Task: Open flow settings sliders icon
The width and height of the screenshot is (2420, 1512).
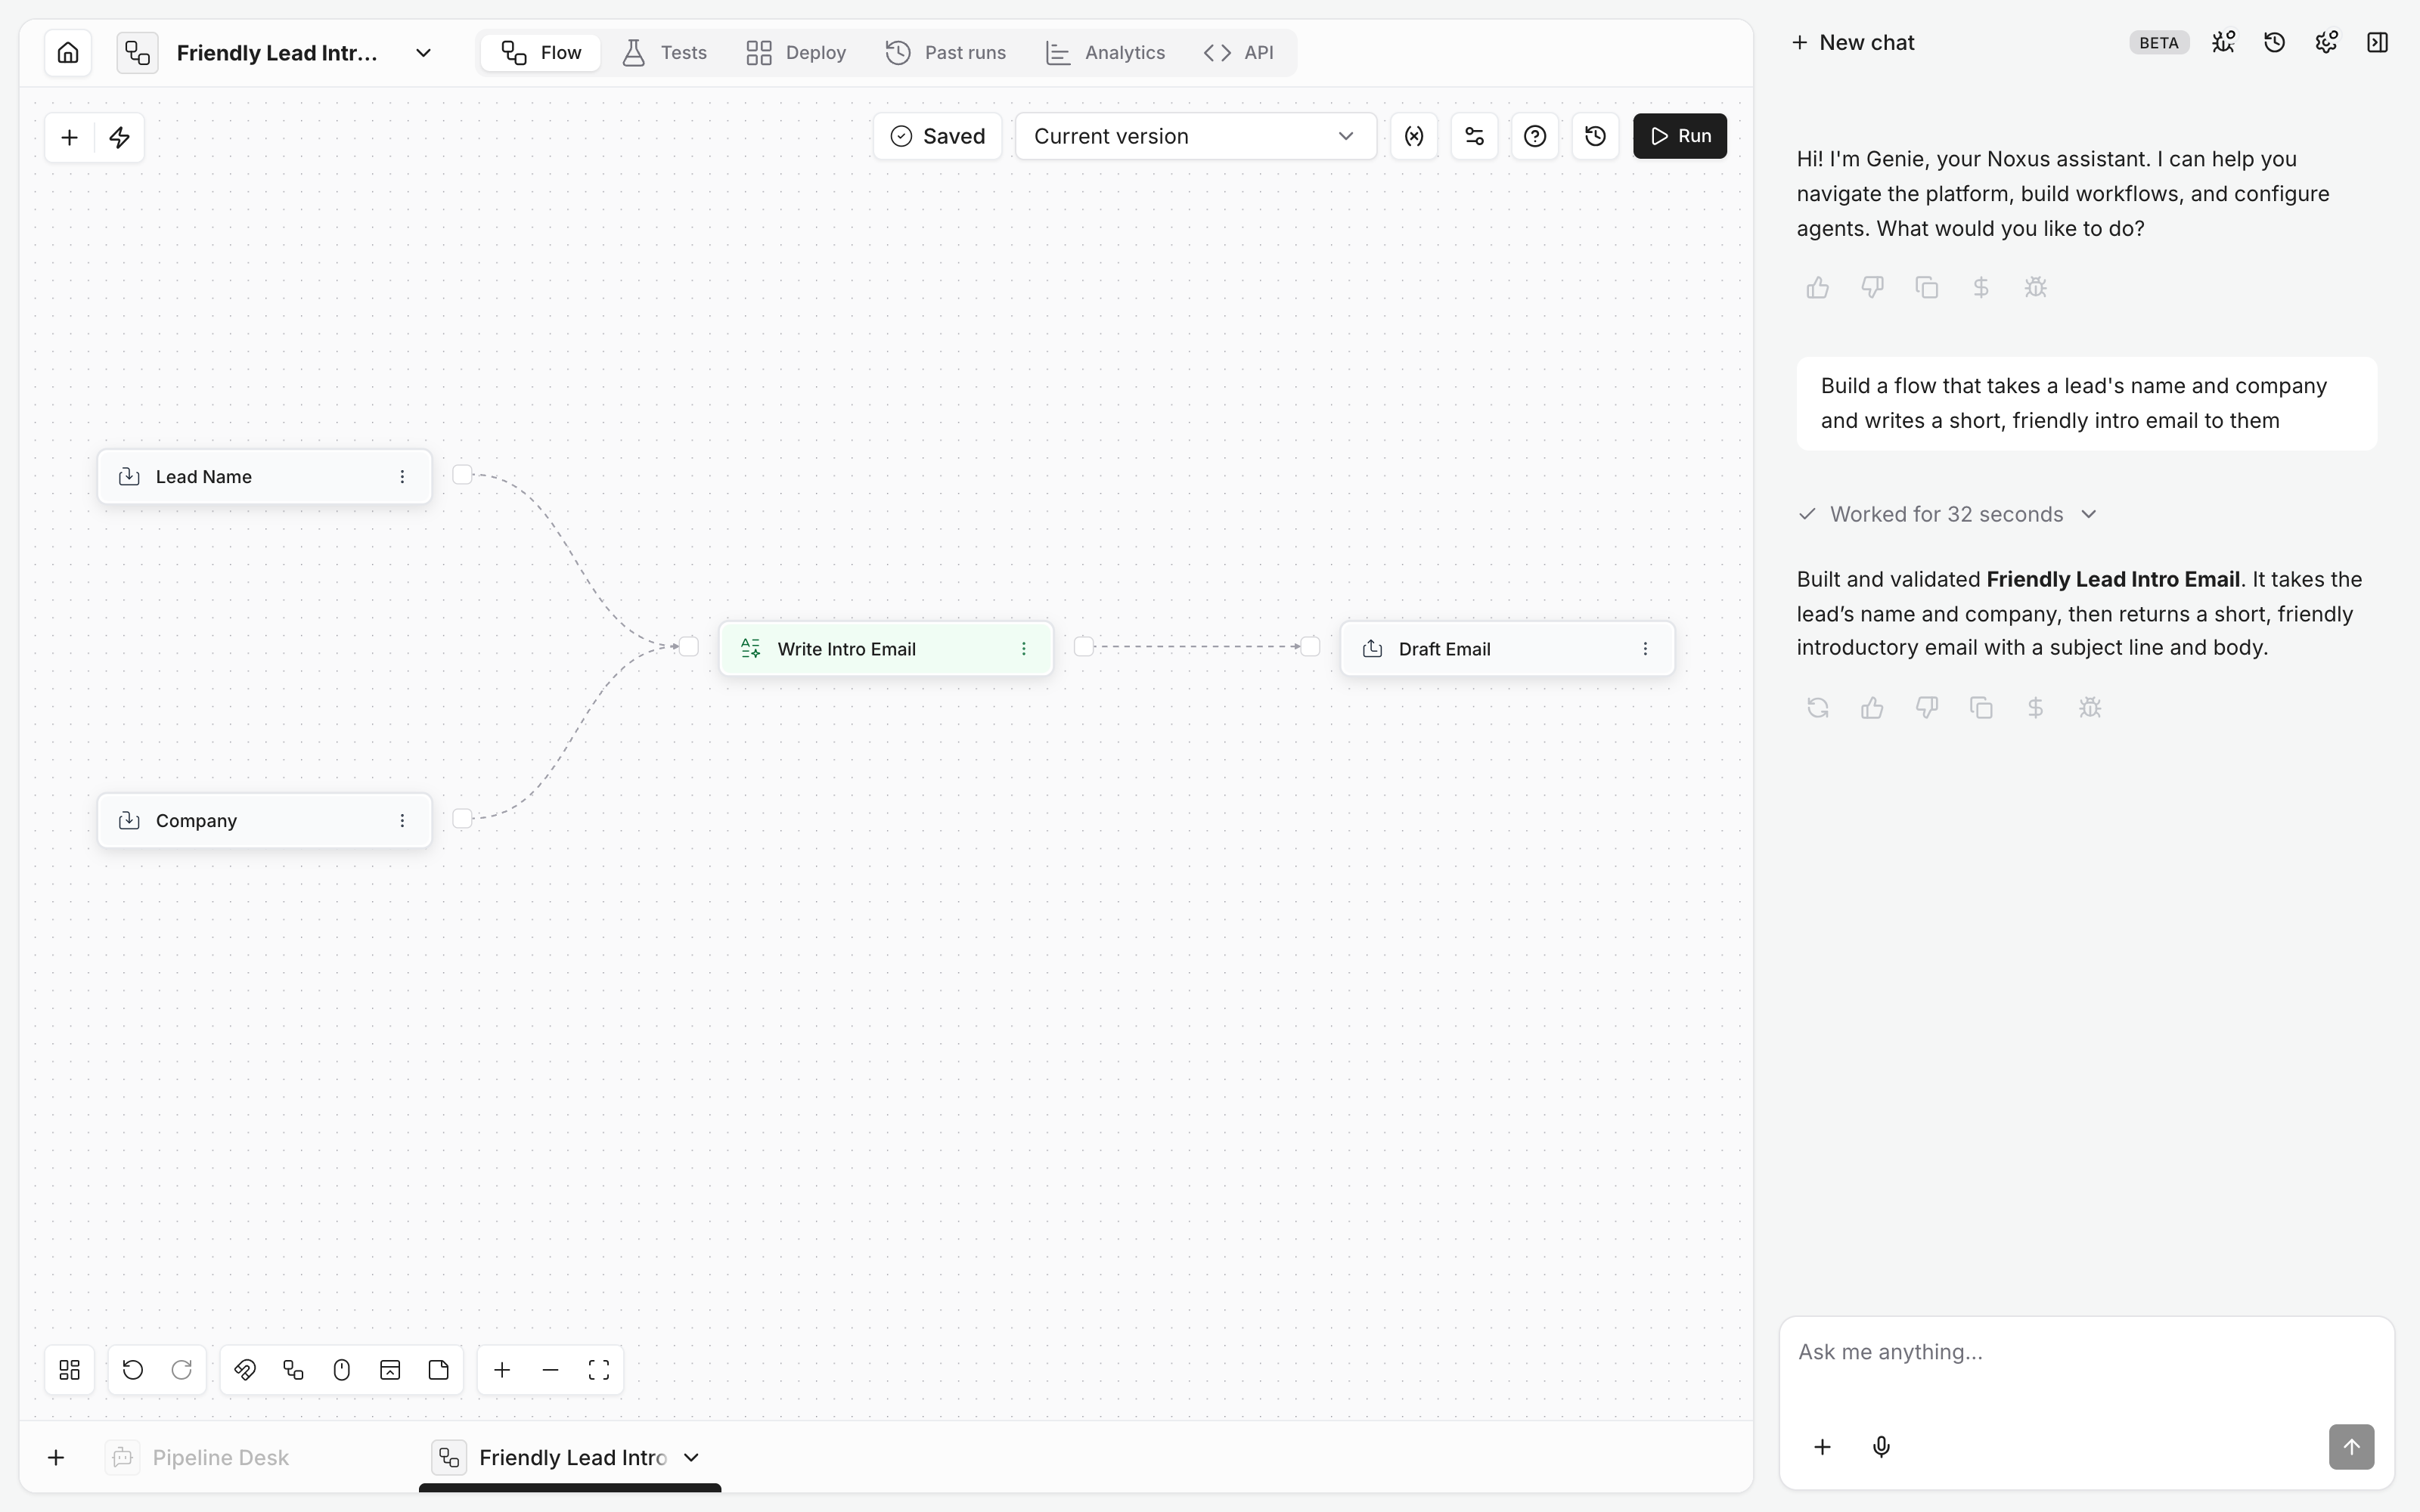Action: point(1474,136)
